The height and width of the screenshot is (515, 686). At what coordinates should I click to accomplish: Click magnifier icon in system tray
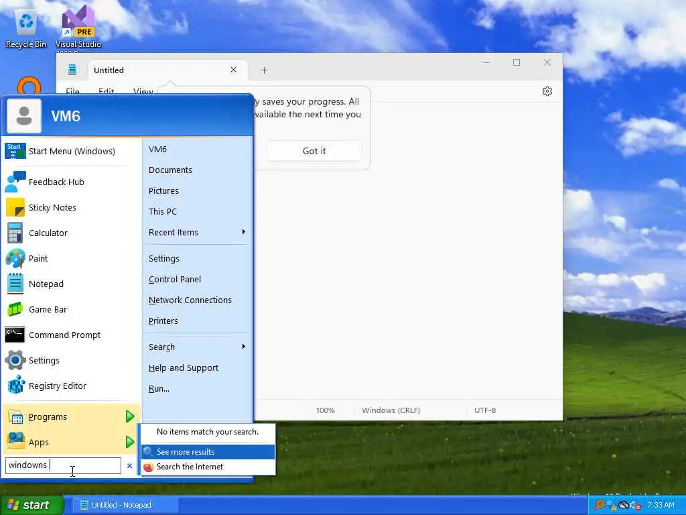[x=600, y=505]
